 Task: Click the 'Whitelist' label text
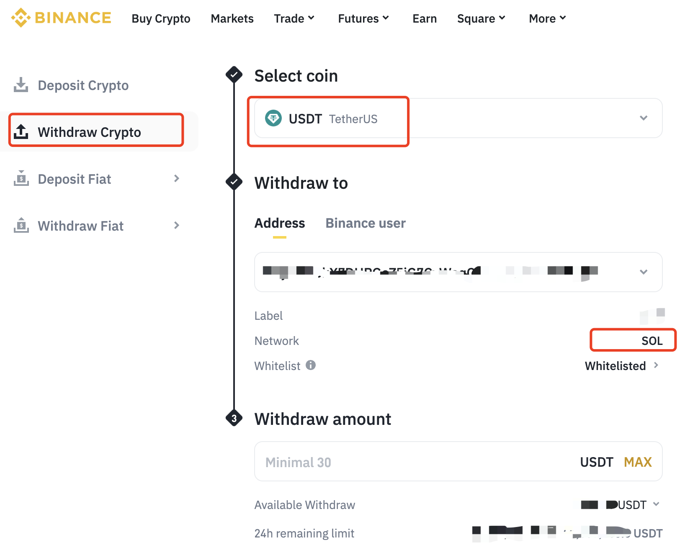(277, 366)
